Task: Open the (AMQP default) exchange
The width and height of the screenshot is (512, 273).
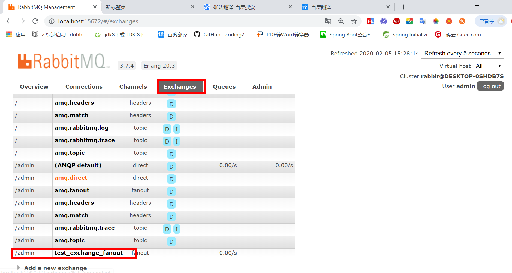Action: pyautogui.click(x=78, y=165)
